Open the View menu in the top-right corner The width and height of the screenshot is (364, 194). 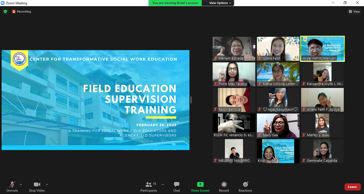(355, 11)
